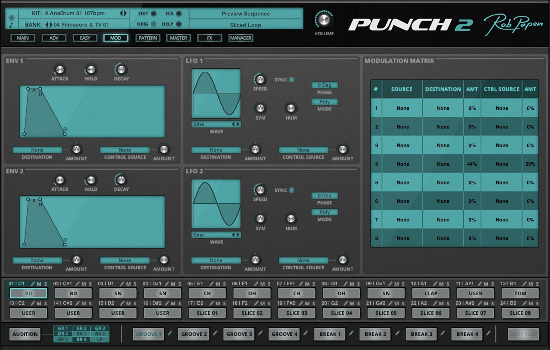Viewport: 550px width, 350px height.
Task: Open the LFO 1 Poly mode dropdown
Action: [x=325, y=102]
